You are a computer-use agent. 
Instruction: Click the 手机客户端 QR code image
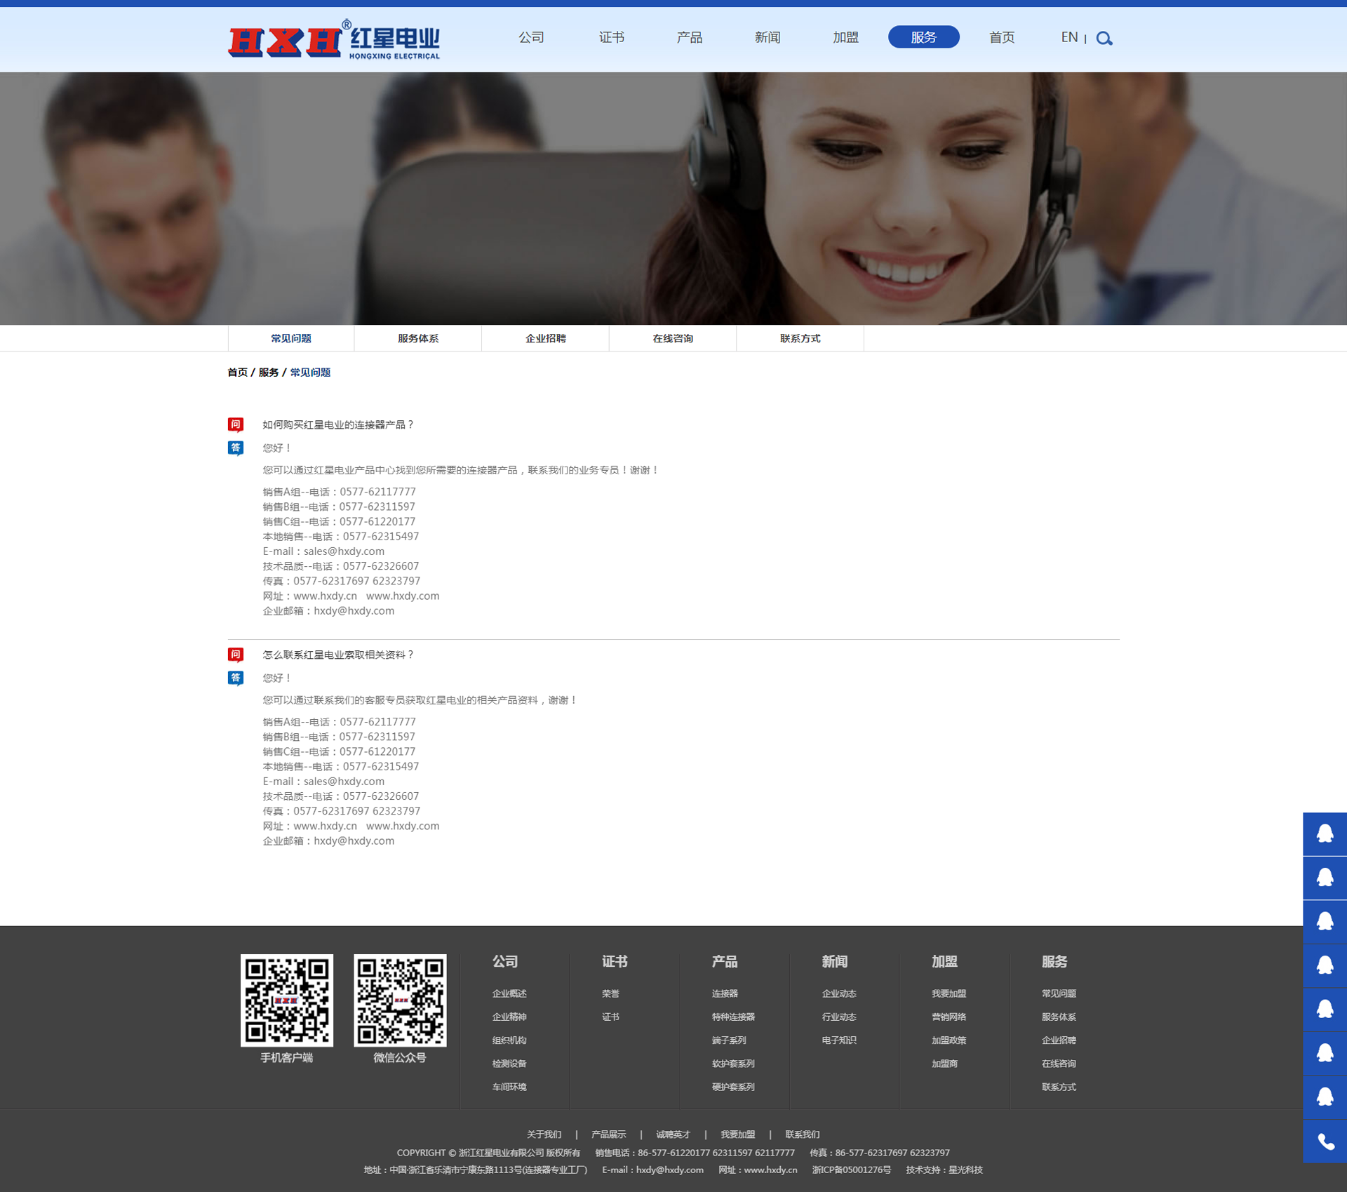[286, 1000]
